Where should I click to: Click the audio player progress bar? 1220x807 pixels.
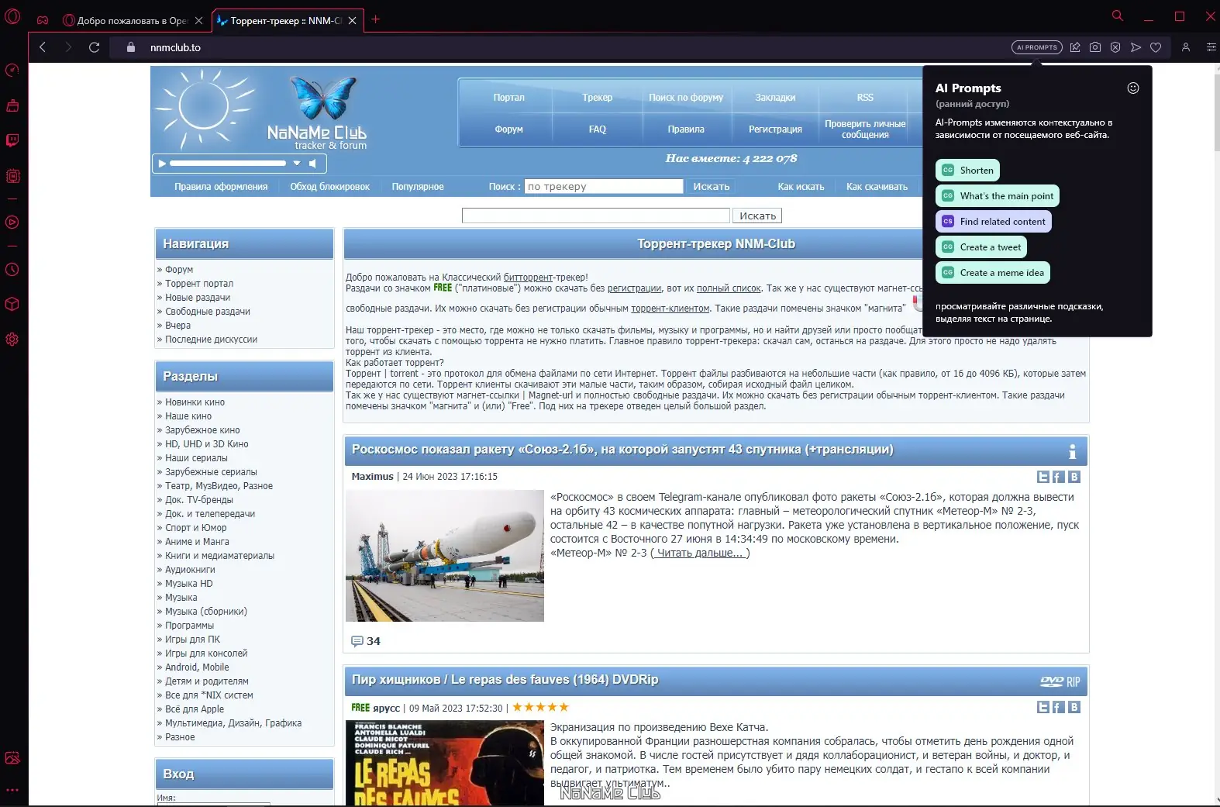pos(228,164)
